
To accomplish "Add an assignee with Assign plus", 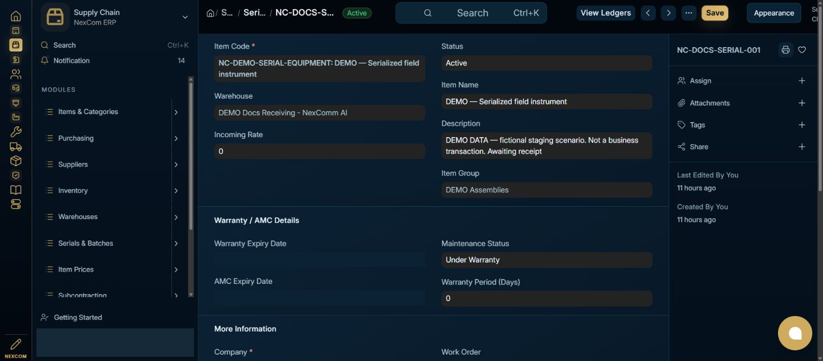I will [x=802, y=81].
